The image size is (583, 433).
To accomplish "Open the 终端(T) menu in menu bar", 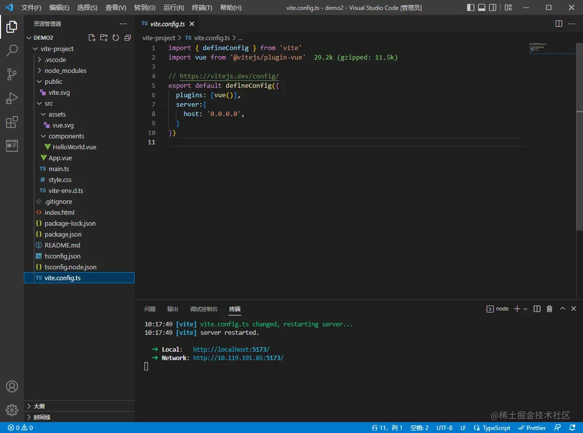I will pos(202,8).
